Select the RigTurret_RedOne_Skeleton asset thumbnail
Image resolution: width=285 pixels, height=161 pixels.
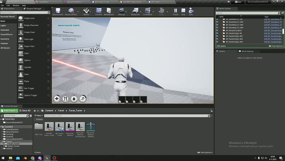tap(91, 127)
